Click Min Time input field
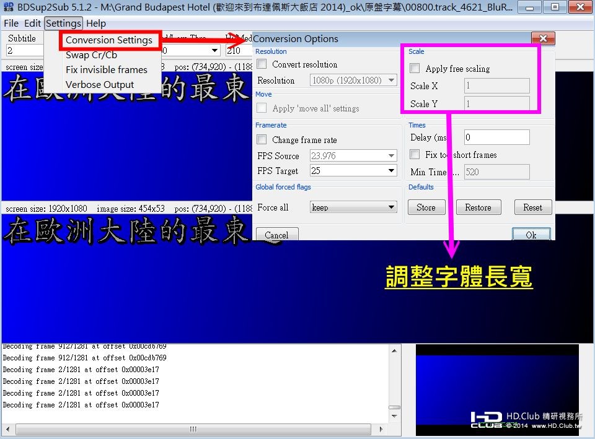Screen dimensions: 595x439 click(x=496, y=172)
